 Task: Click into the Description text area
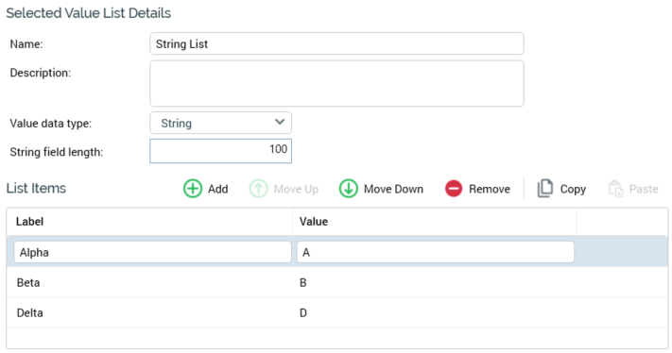(336, 83)
